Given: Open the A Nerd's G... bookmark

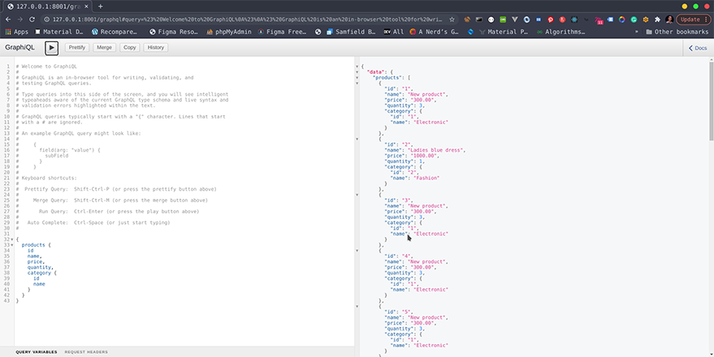Looking at the screenshot, I should click(435, 32).
